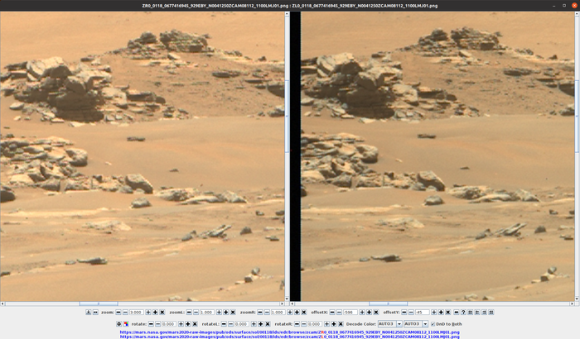Click the thin plus button for rotate
580x339 pixels.
181,324
